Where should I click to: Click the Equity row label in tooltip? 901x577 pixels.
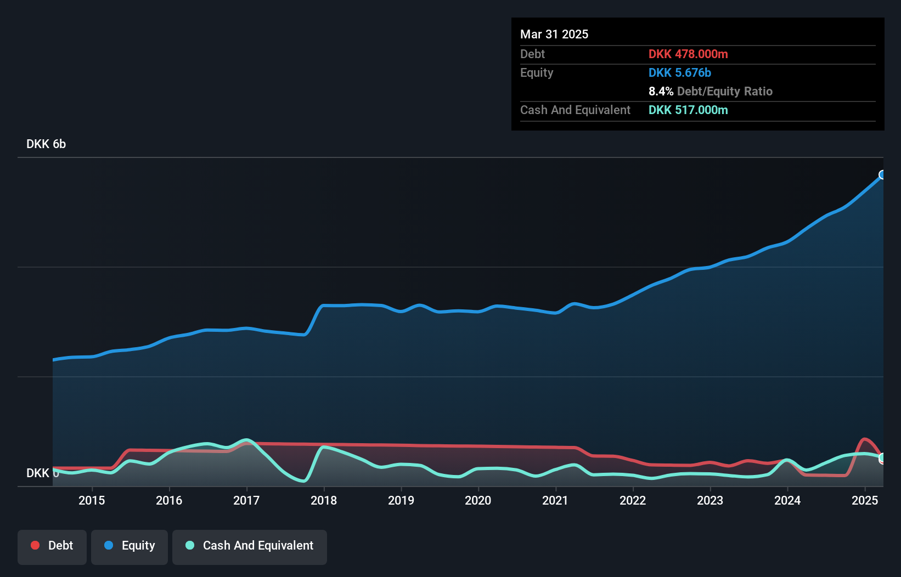click(537, 72)
